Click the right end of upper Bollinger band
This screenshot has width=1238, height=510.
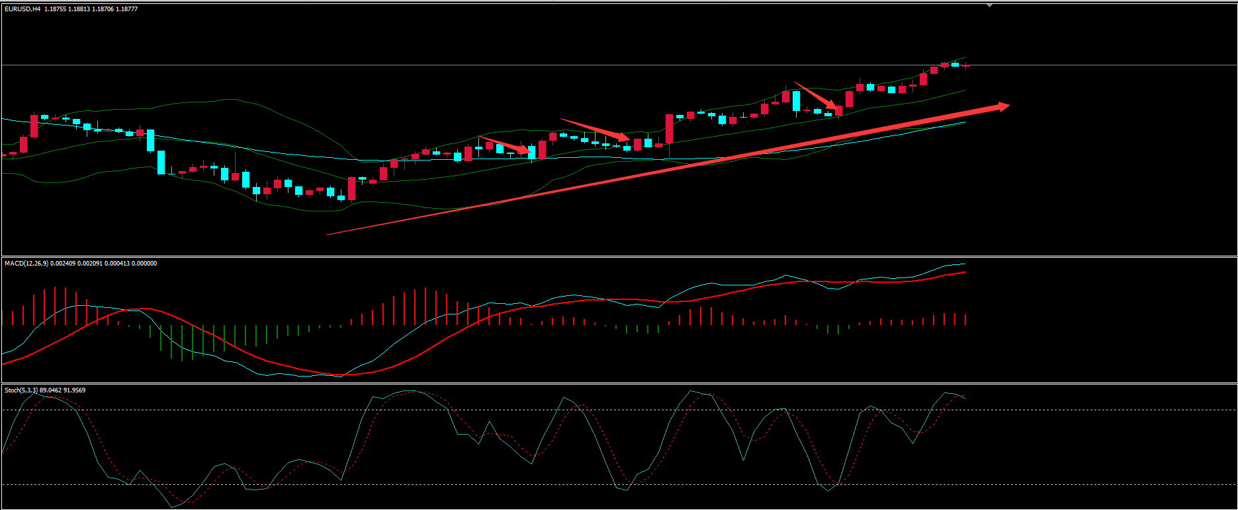(963, 59)
